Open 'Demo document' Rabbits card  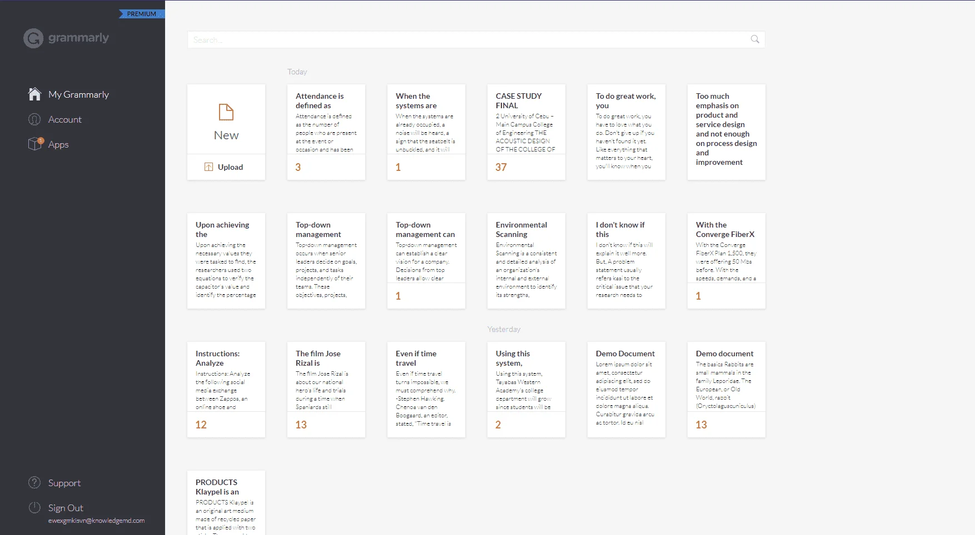click(x=727, y=390)
